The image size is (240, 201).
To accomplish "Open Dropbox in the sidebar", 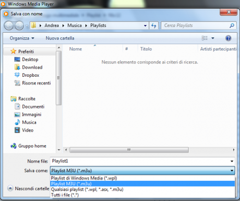I will coord(31,75).
